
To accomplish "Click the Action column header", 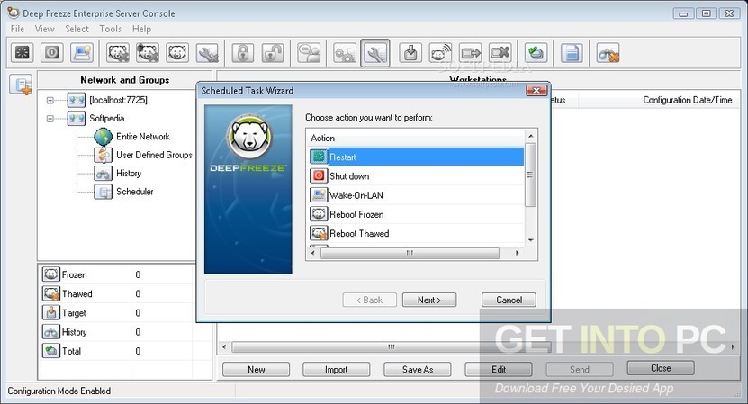I will [x=416, y=138].
